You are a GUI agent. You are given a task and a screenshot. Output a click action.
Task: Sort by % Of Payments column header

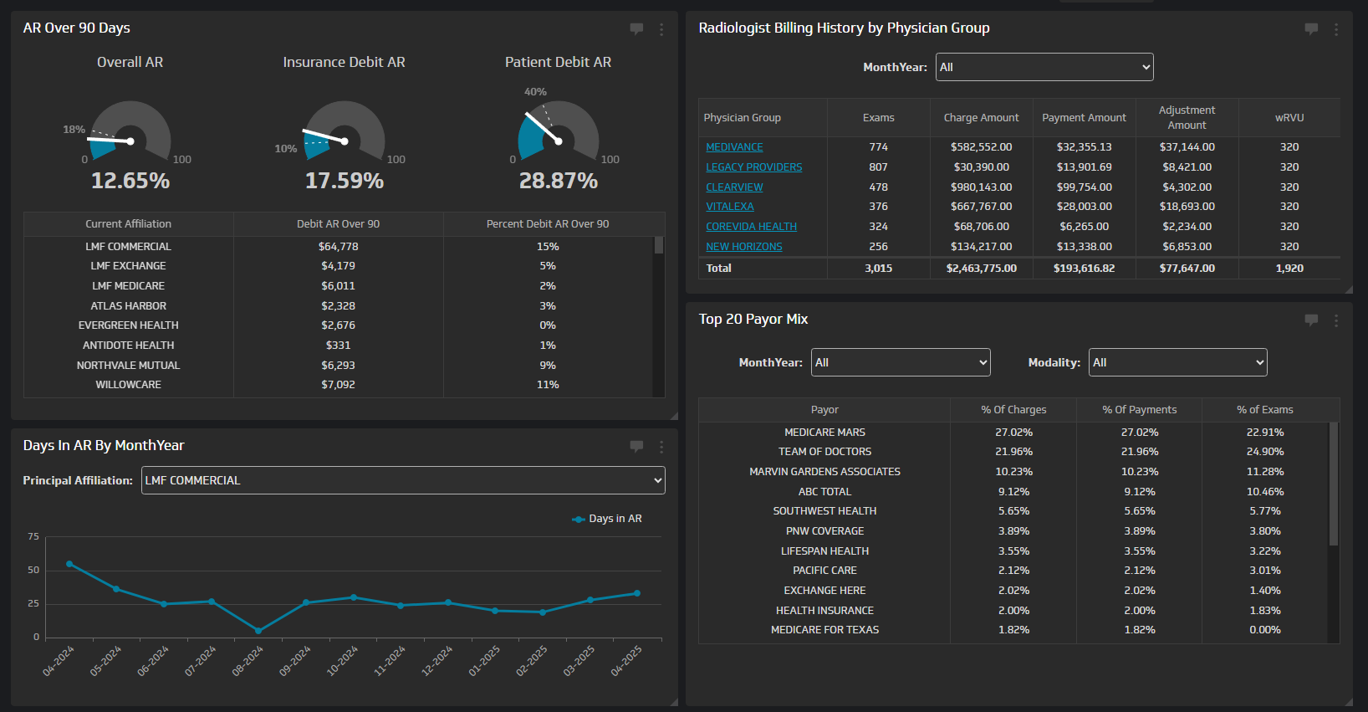pyautogui.click(x=1140, y=410)
